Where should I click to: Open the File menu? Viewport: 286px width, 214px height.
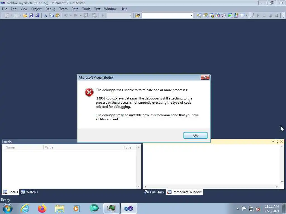[4, 9]
